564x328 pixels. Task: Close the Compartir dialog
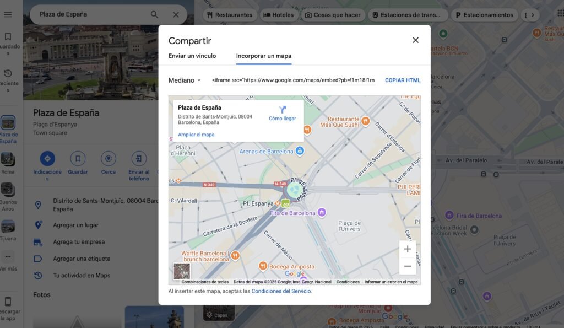coord(415,40)
